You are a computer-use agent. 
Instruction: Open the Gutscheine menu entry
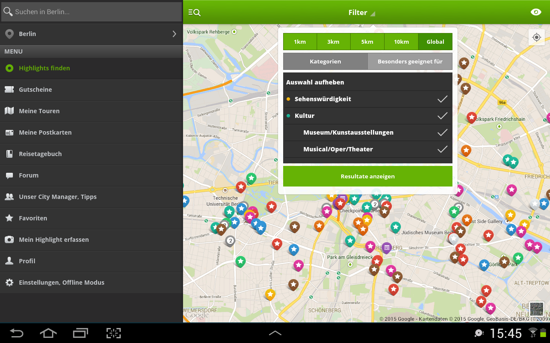[91, 90]
